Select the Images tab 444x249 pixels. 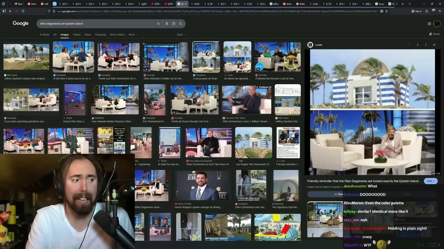65,35
